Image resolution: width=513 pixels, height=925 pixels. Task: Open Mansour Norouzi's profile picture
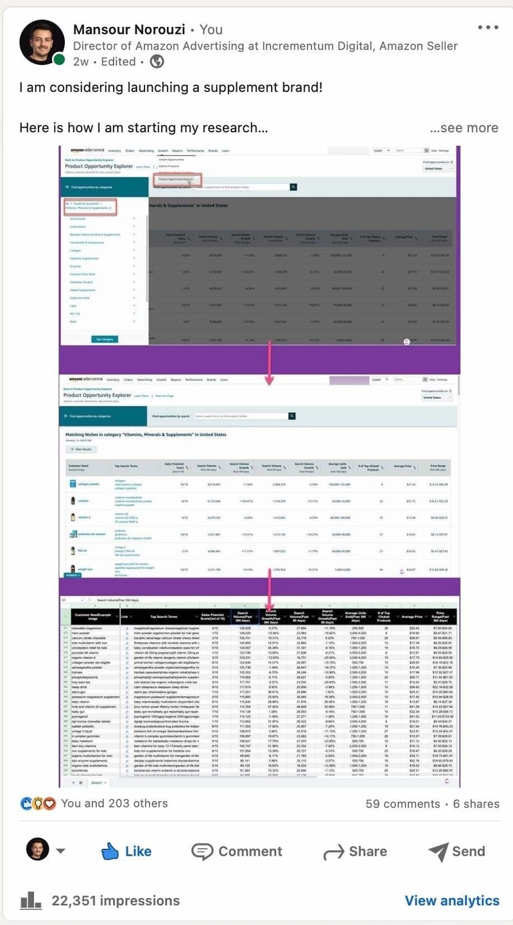[x=42, y=42]
